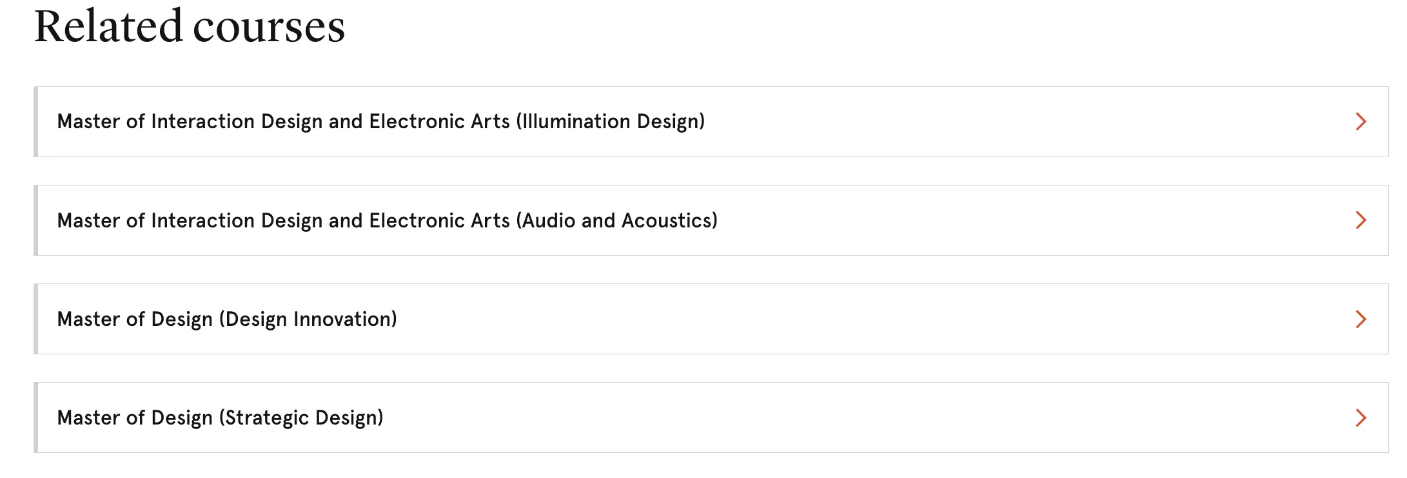Screen dimensions: 1407x478
Task: Open Master of Design (Strategic Design) course
Action: pyautogui.click(x=221, y=418)
